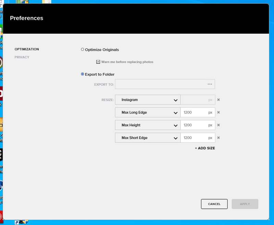Open the Privacy preferences section

(22, 57)
